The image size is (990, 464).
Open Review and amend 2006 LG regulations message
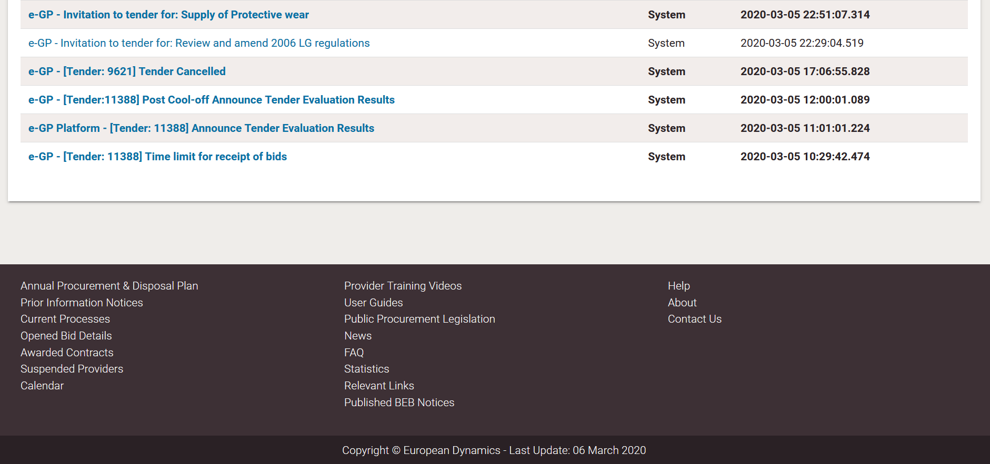[199, 43]
